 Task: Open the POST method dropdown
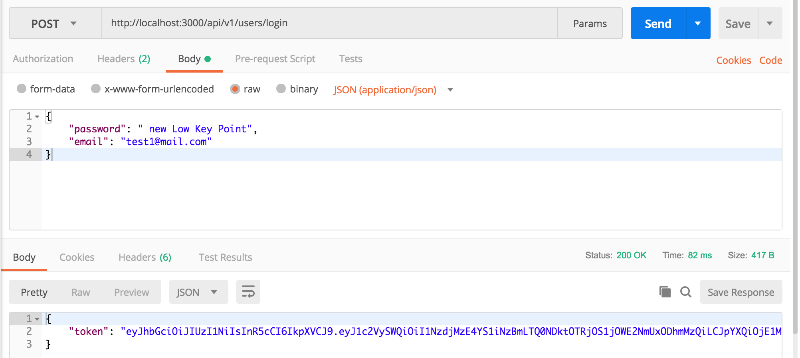click(x=55, y=24)
